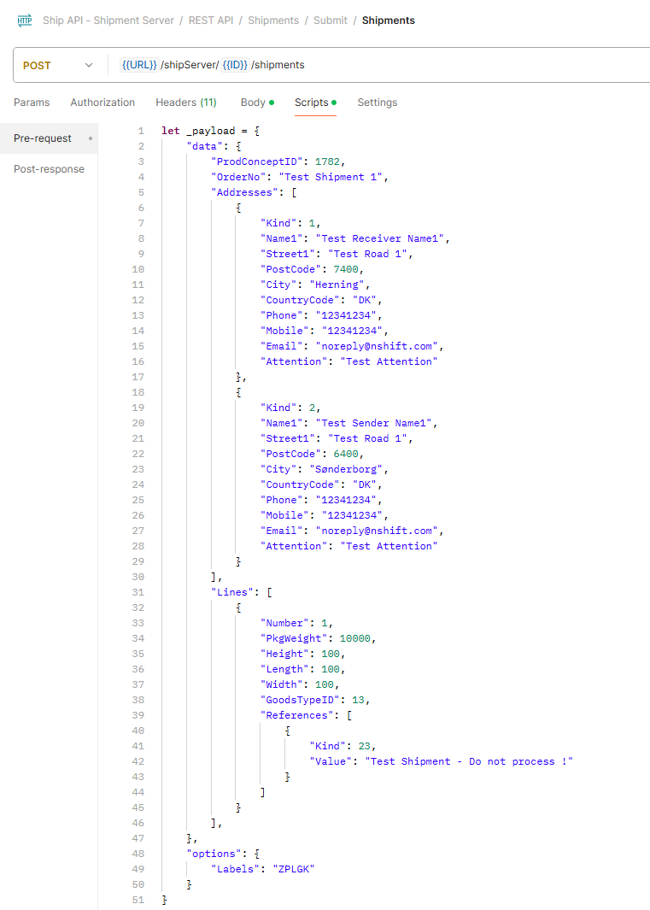
Task: Open the POST method dropdown
Action: pos(58,65)
